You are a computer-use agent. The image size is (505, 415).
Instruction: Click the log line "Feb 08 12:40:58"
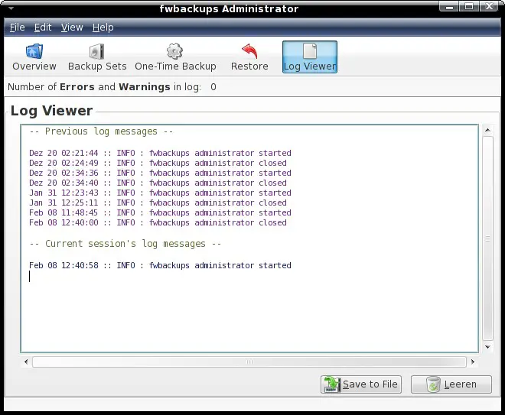point(160,265)
